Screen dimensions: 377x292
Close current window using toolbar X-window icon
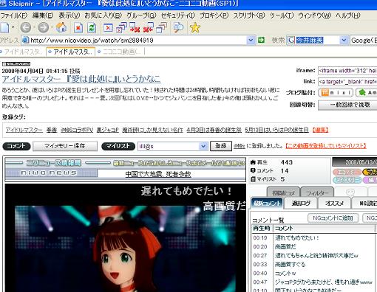108,27
